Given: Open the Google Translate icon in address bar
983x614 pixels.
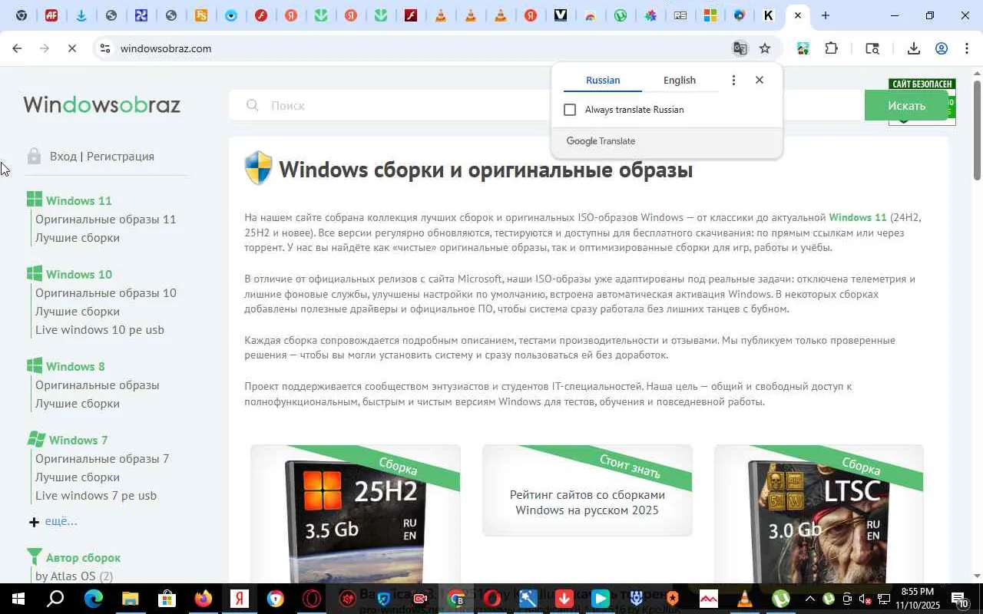Looking at the screenshot, I should click(740, 48).
